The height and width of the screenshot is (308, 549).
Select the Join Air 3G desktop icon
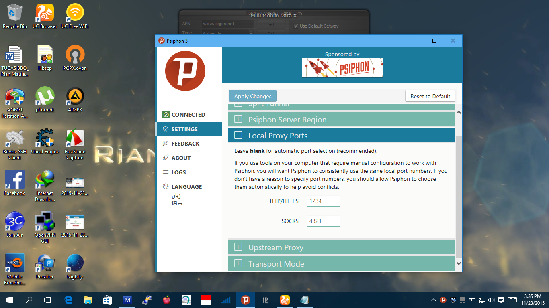[15, 225]
